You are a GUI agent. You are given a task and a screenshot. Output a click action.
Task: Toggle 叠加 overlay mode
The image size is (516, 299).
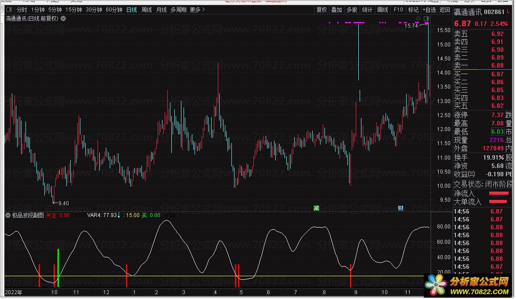tap(336, 10)
